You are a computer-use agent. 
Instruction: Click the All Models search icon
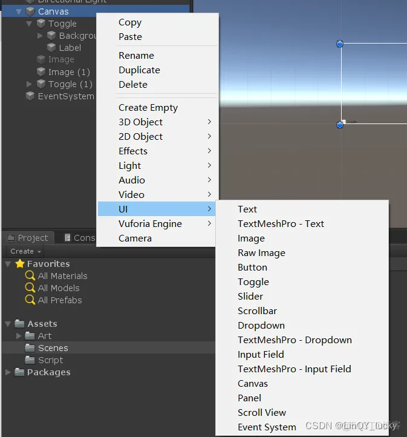tap(30, 288)
